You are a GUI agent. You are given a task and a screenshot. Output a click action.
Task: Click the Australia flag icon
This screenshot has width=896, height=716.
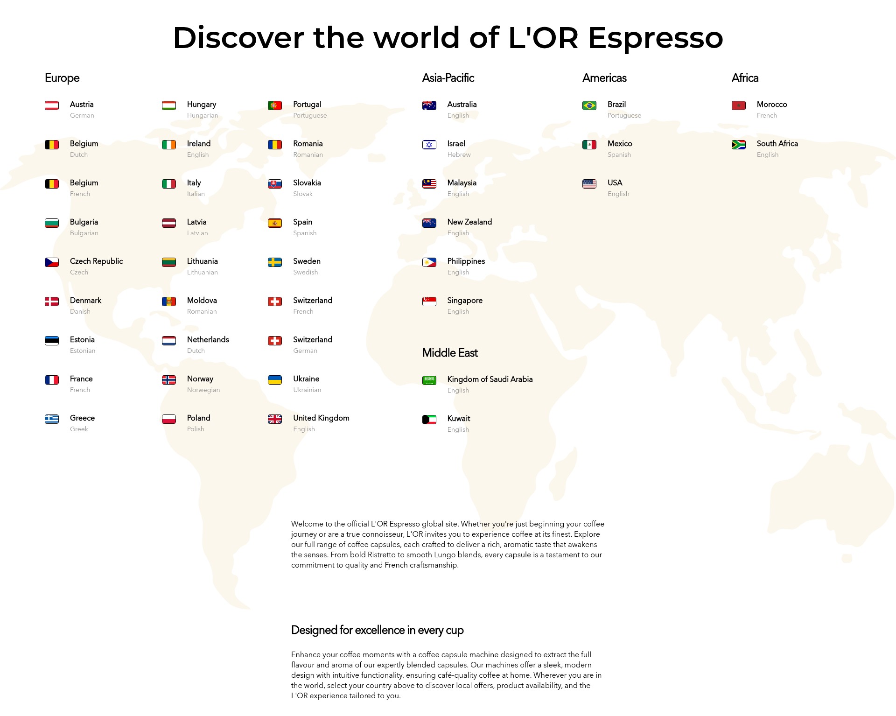click(x=429, y=105)
